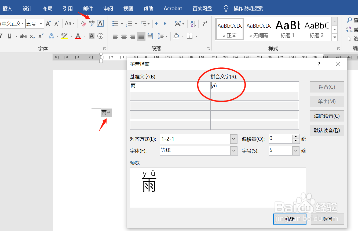Open the Acrobat ribbon tab
The image size is (358, 231).
tap(173, 8)
